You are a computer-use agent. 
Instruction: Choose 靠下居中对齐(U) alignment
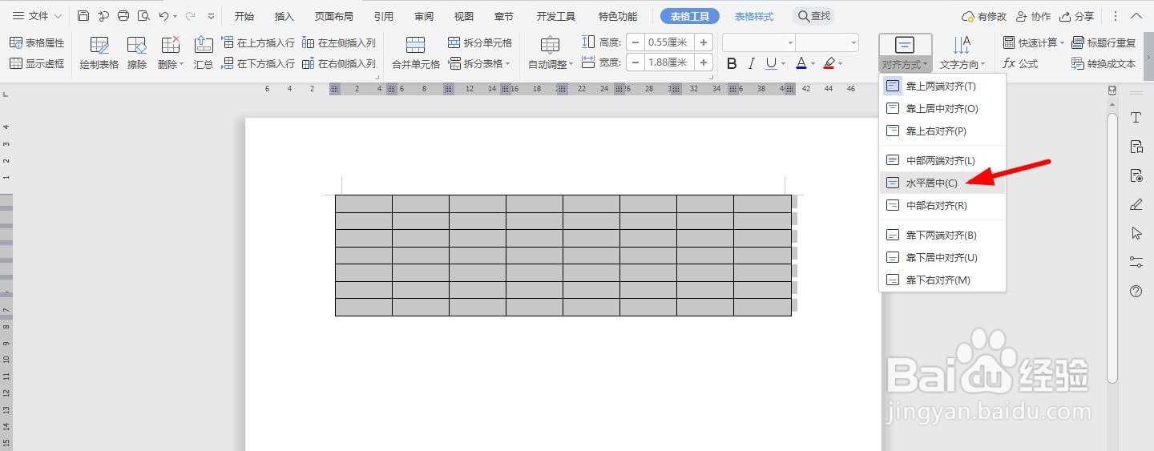click(942, 257)
